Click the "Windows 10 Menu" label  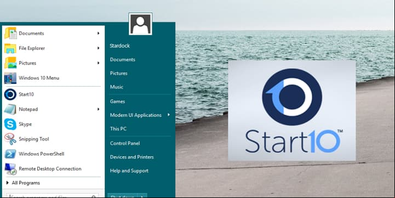coord(39,78)
